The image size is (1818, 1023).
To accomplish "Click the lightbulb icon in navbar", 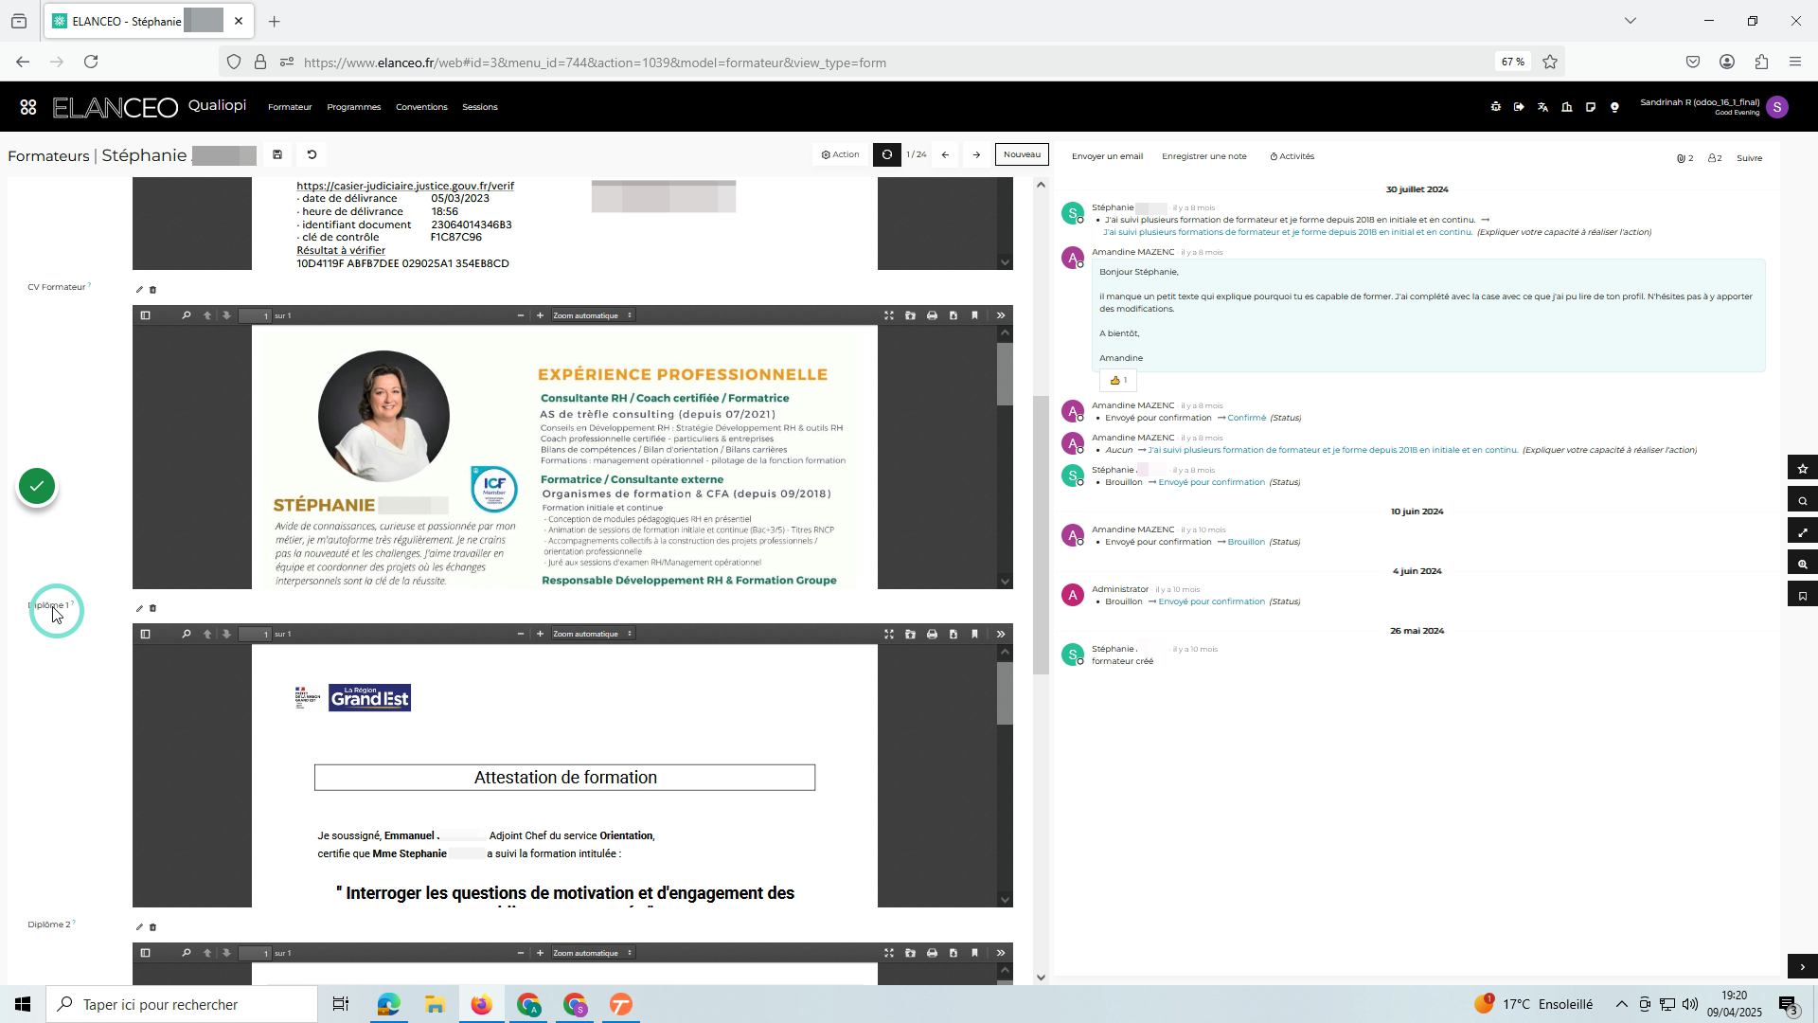I will (x=1614, y=107).
